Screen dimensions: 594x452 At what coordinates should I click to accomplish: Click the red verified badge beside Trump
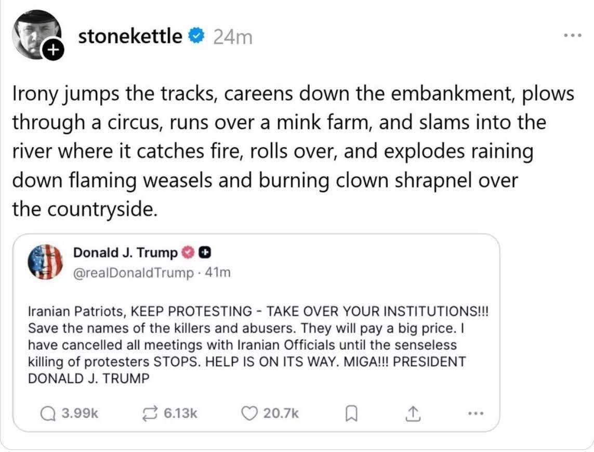point(188,253)
